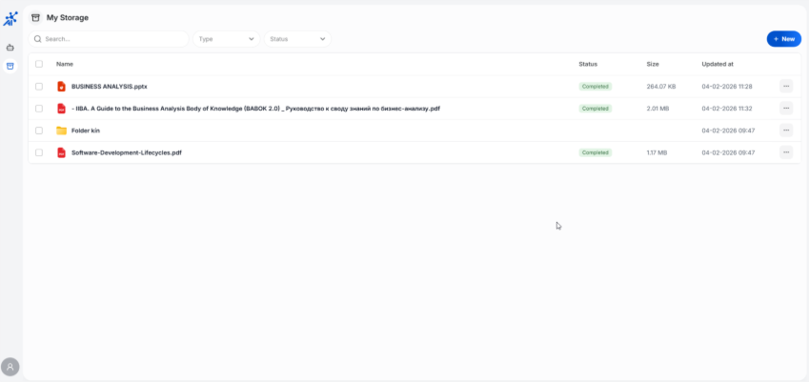Toggle the select-all checkbox in the table header
Image resolution: width=809 pixels, height=383 pixels.
[x=39, y=64]
